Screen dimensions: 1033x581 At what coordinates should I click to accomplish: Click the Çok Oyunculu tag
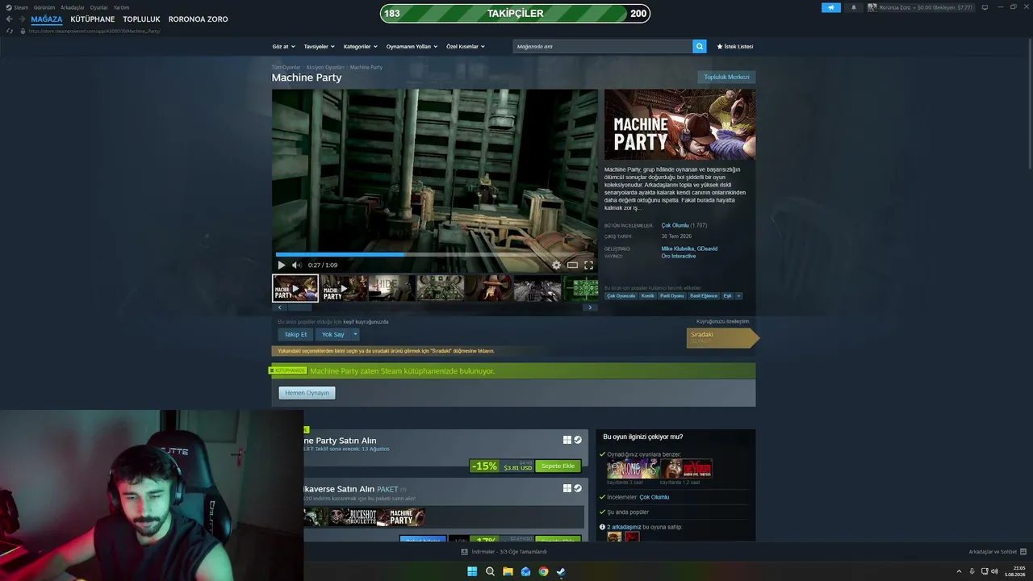pyautogui.click(x=621, y=296)
